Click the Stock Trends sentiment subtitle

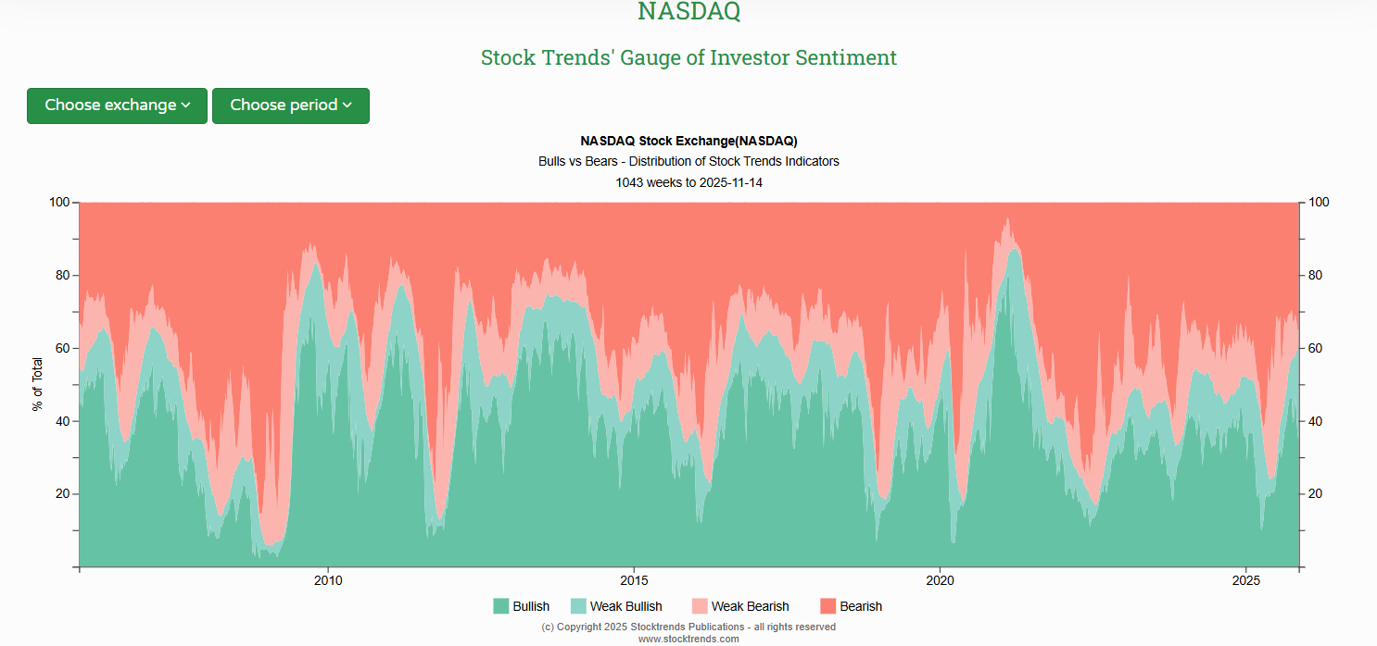(x=688, y=57)
